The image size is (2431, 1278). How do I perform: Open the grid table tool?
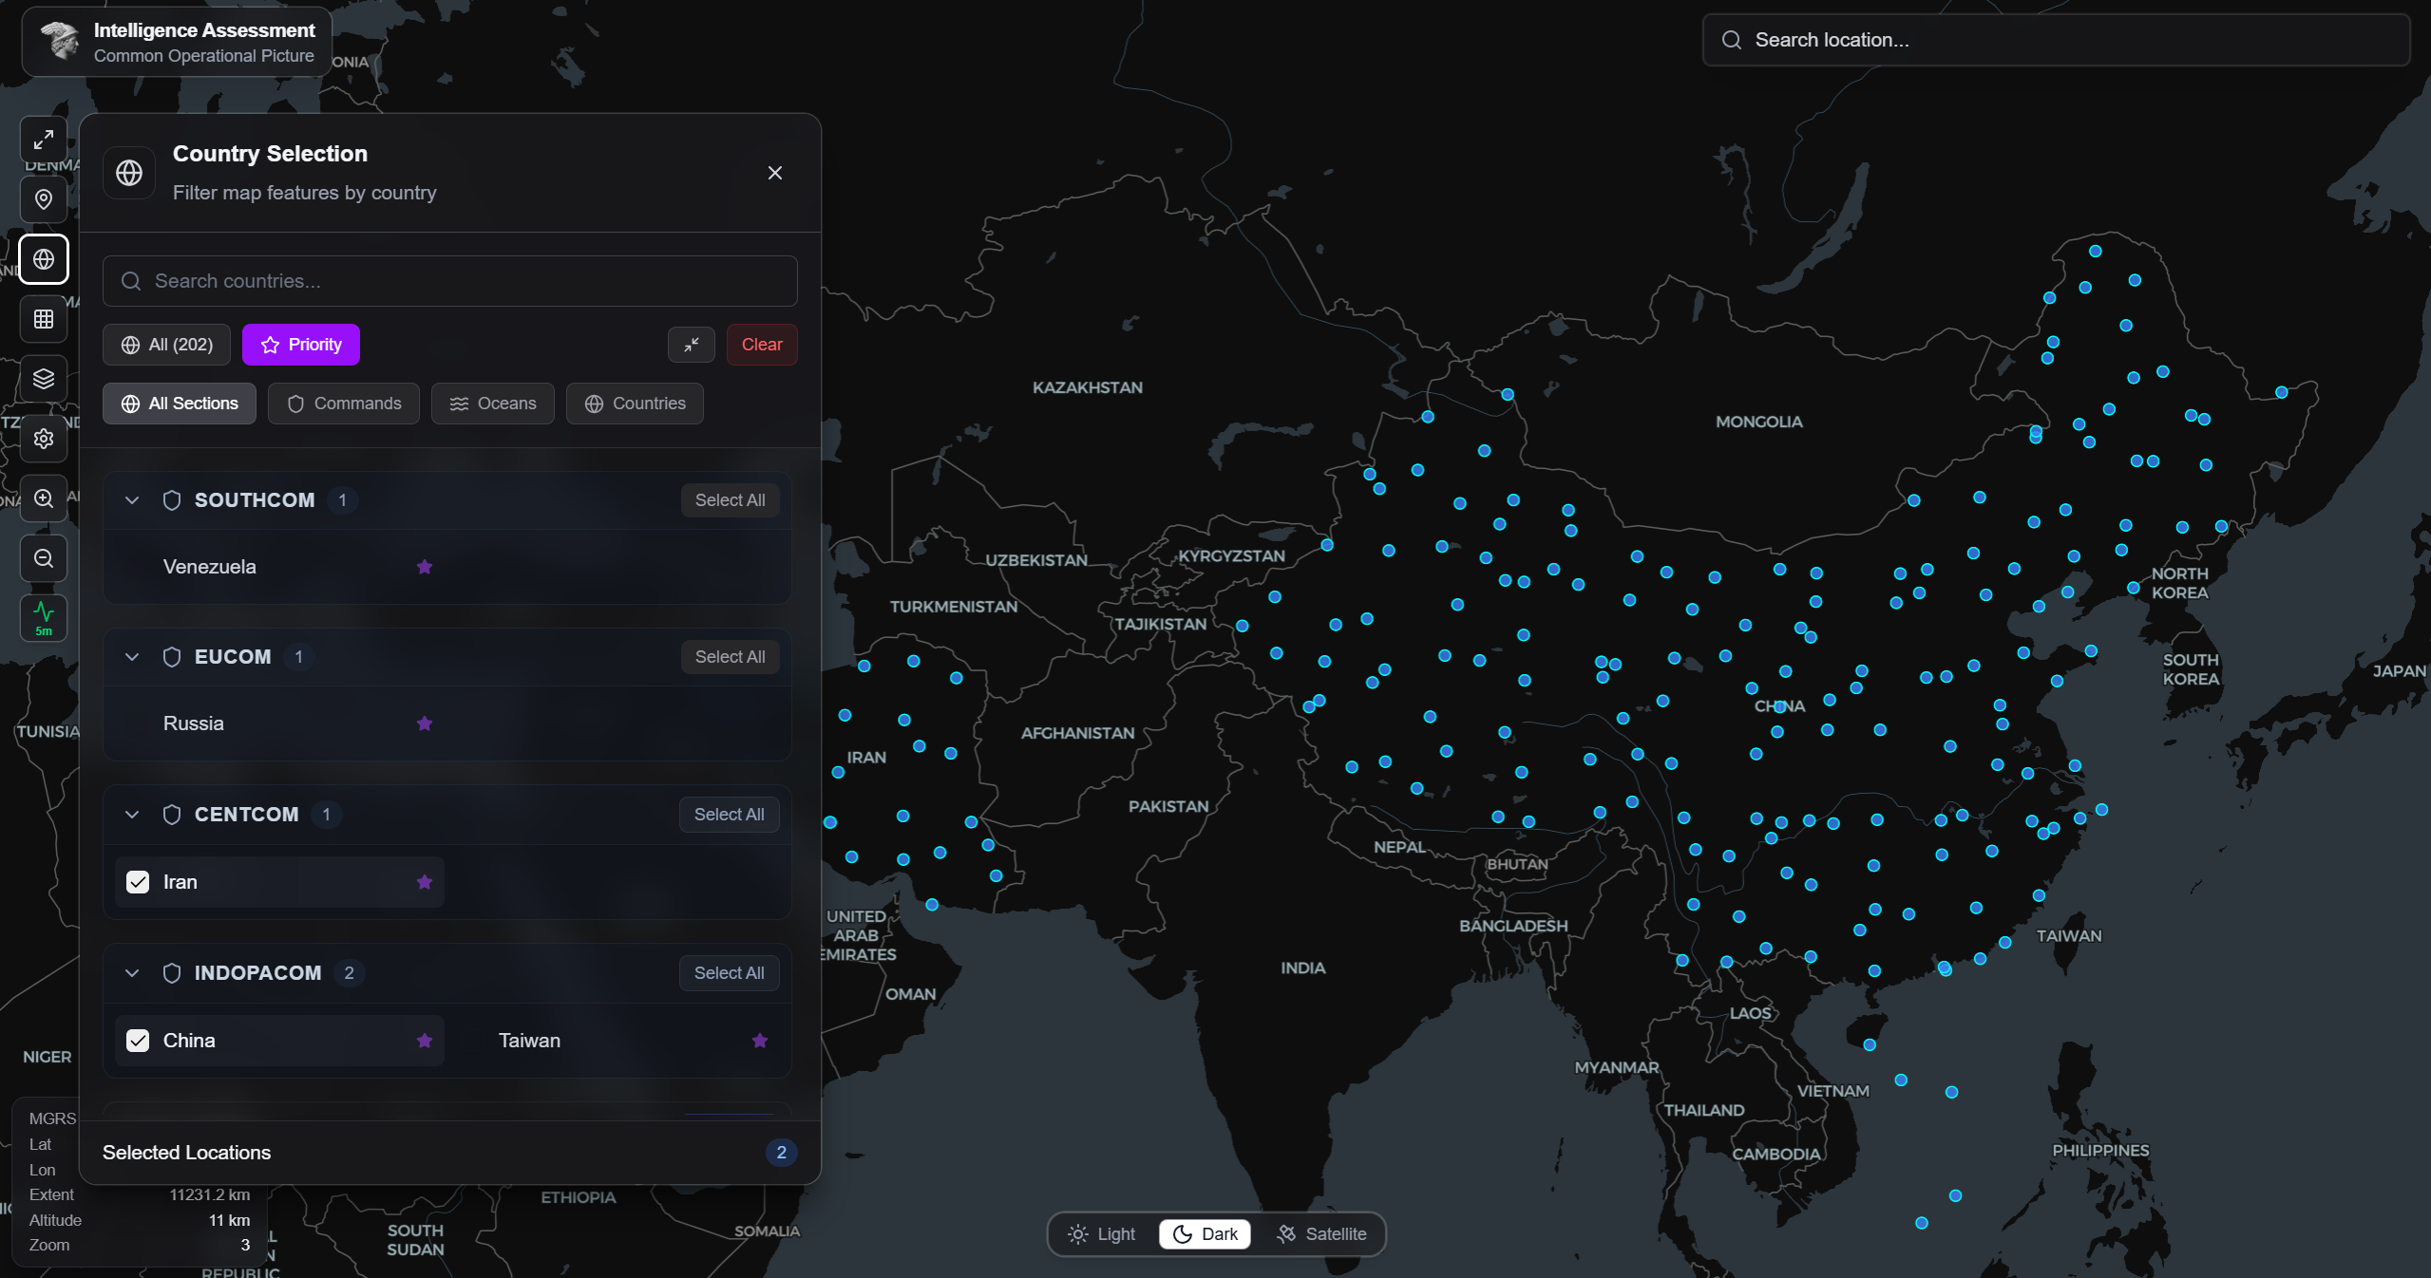pos(44,319)
